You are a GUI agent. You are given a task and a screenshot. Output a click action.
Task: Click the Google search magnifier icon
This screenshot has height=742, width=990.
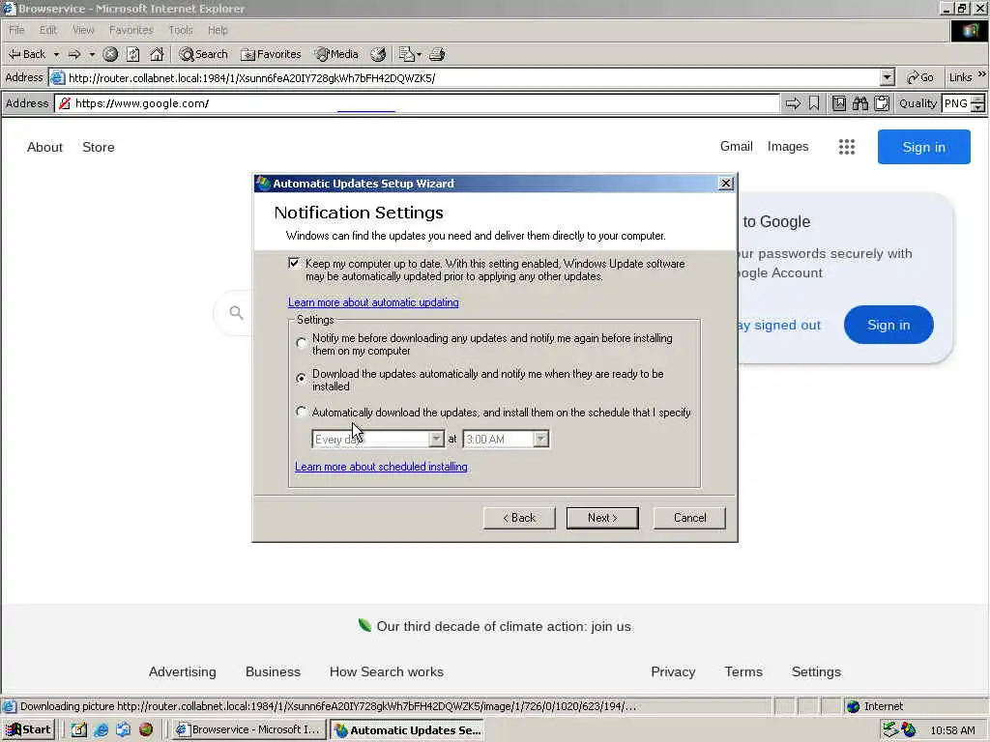tap(236, 312)
